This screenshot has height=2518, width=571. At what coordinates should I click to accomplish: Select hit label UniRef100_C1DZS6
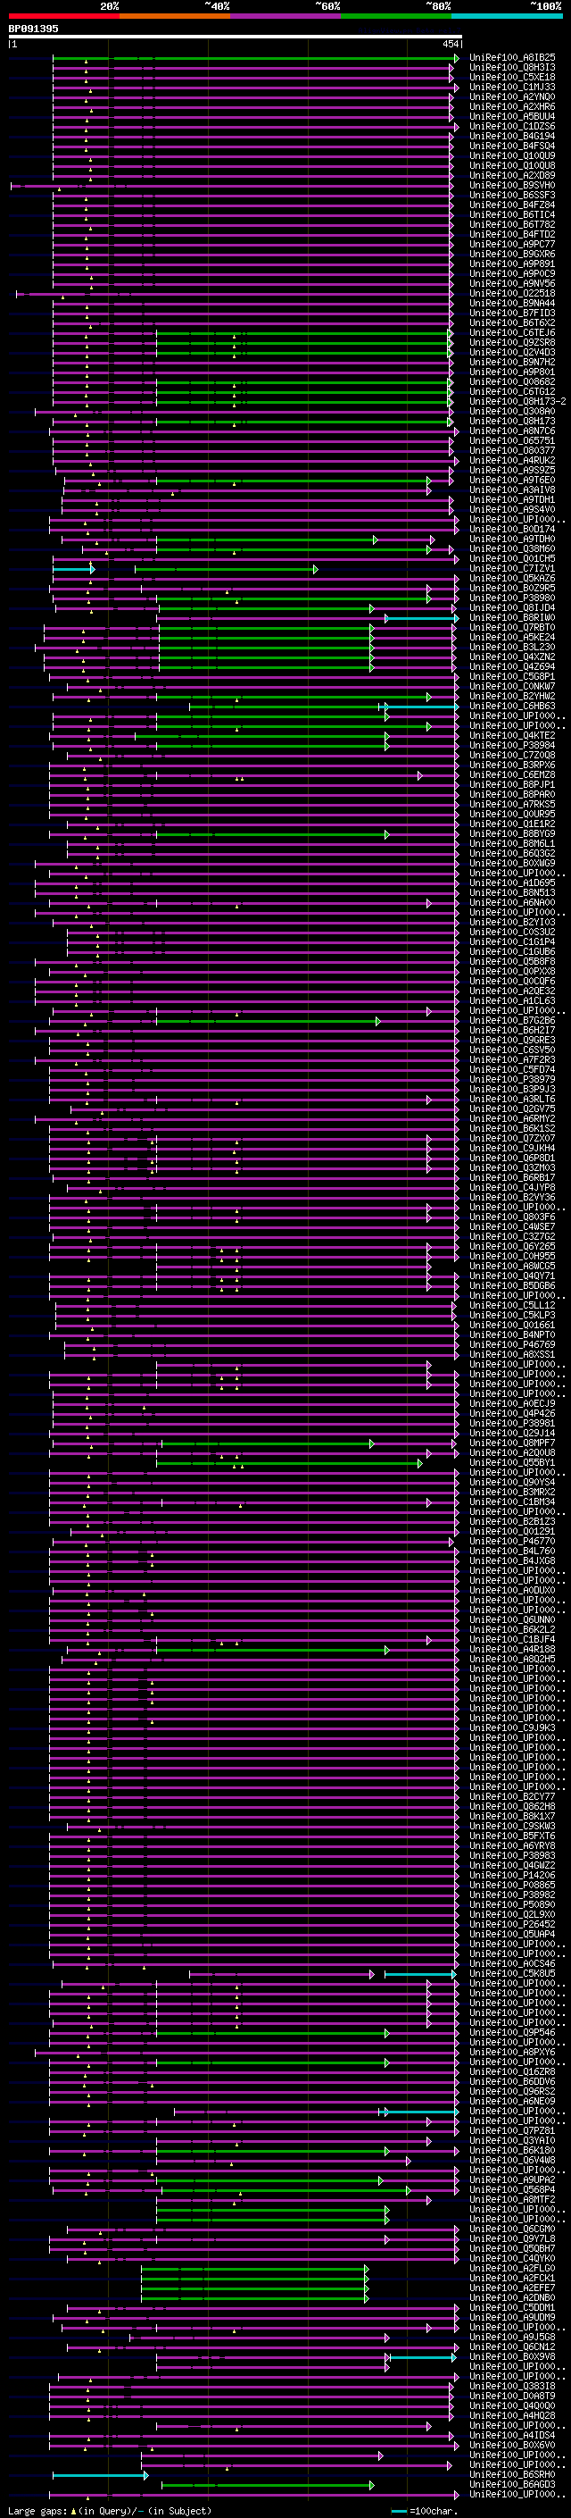[x=512, y=126]
